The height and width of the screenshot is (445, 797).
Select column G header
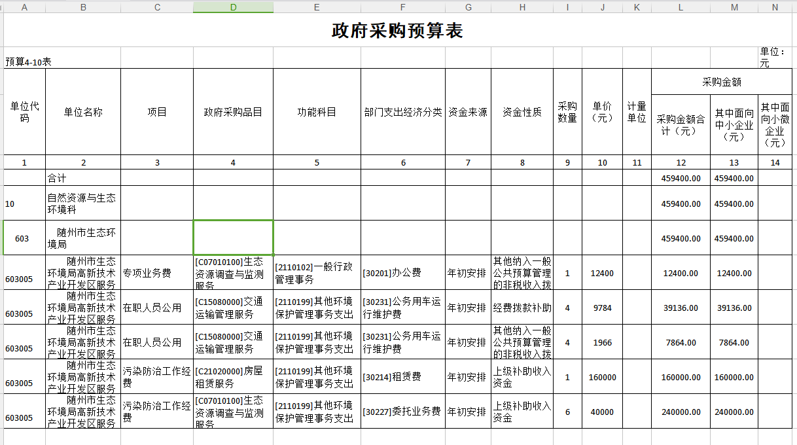(x=468, y=7)
